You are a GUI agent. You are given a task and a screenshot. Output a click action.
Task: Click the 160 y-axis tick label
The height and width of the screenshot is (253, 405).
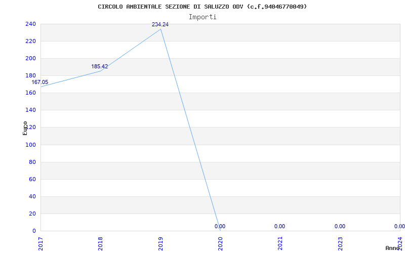click(30, 93)
